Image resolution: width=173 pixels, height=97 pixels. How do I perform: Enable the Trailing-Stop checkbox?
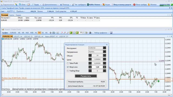tap(68, 71)
